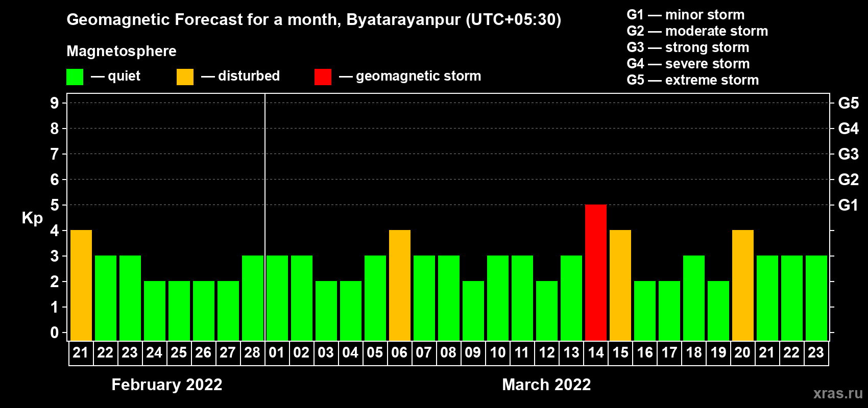
Task: Click the 'quiet' legend label
Action: click(124, 76)
